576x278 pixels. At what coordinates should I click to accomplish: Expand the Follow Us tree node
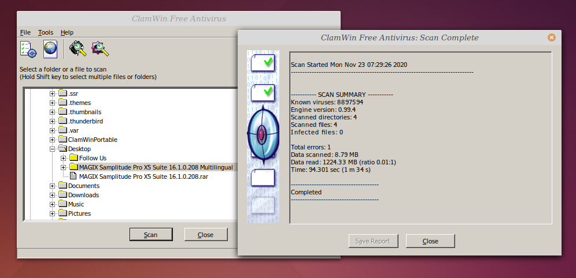click(x=63, y=158)
